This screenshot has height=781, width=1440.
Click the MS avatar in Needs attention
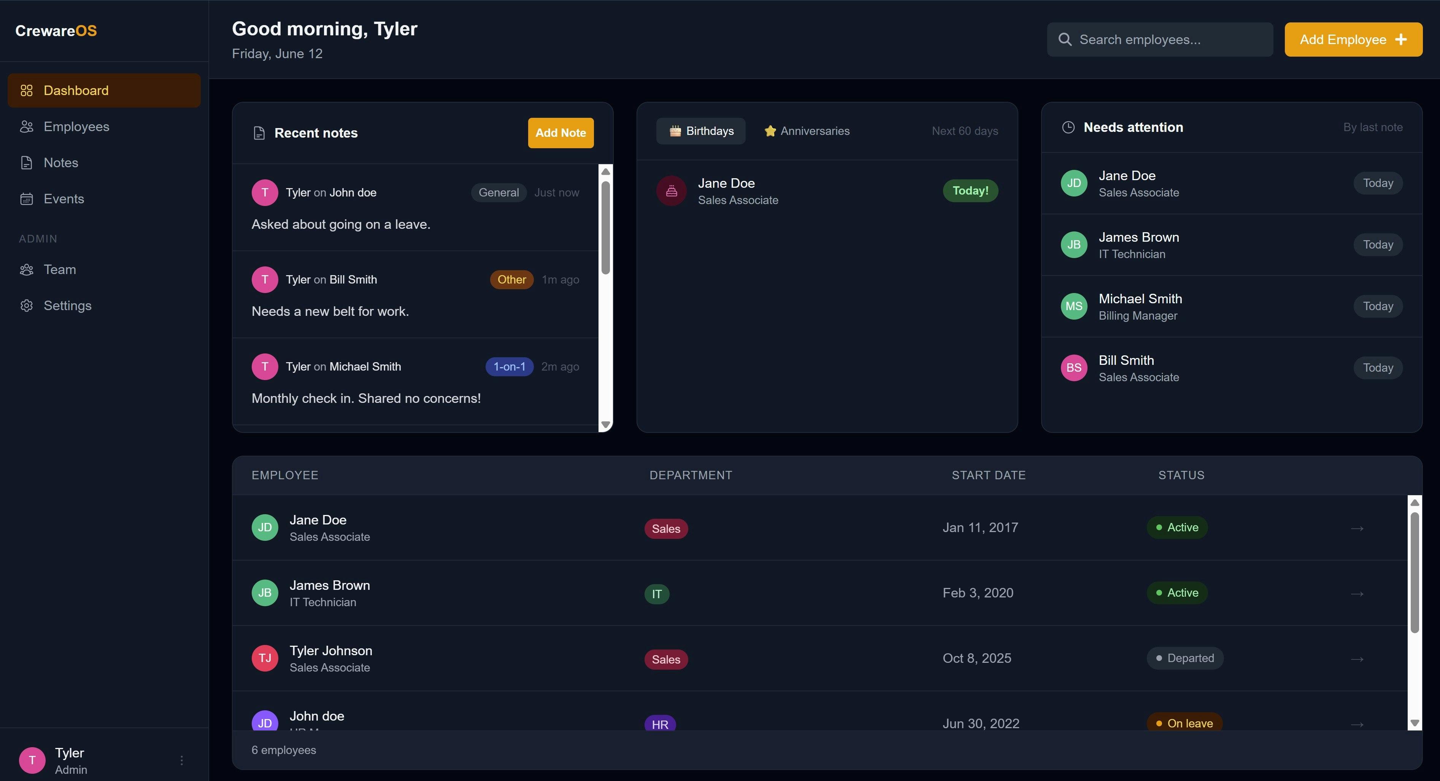(x=1074, y=306)
